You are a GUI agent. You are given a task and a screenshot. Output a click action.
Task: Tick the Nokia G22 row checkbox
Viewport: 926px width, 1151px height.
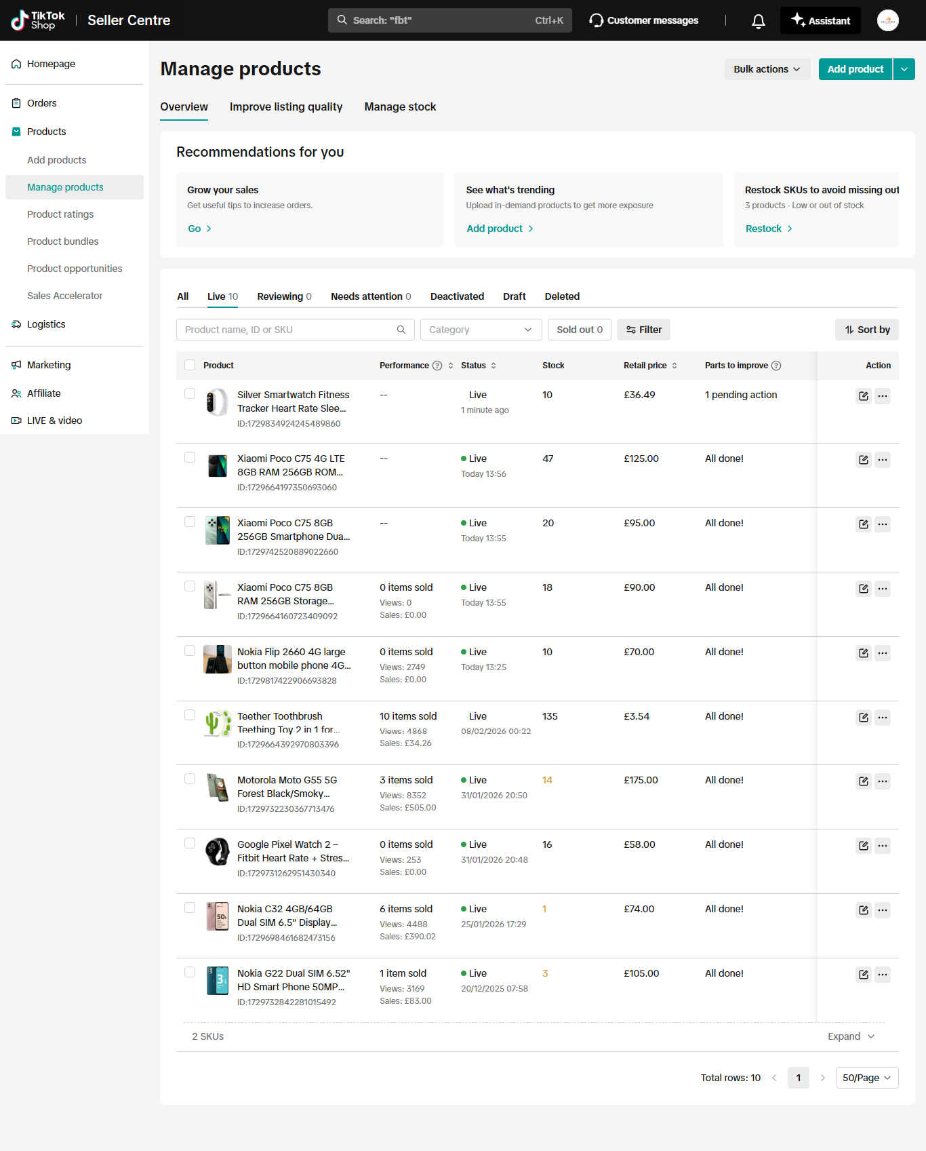[190, 972]
